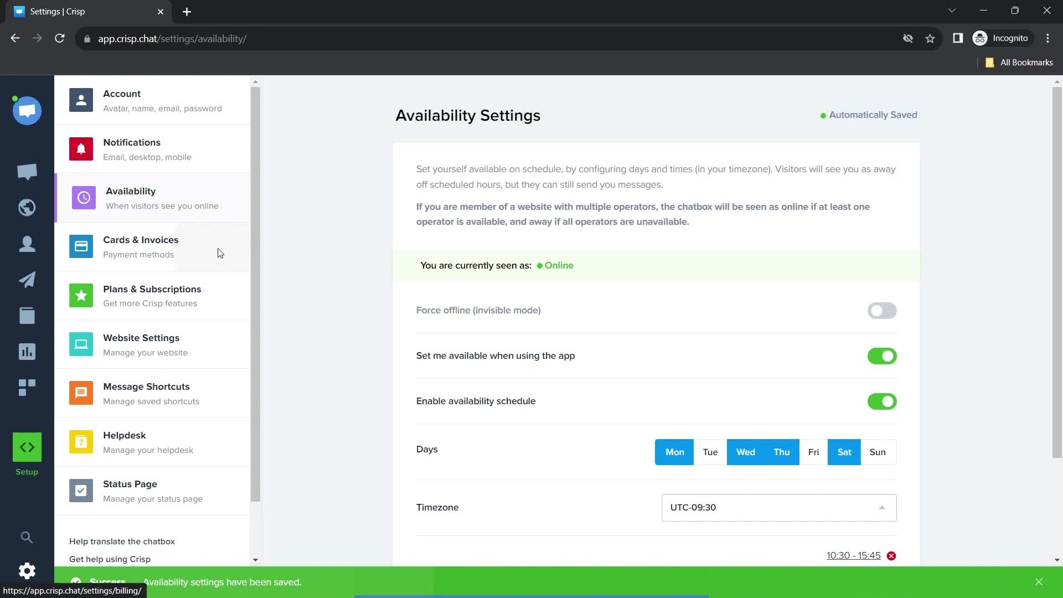Screen dimensions: 1063x598
Task: Open Plans and Subscriptions page
Action: [x=153, y=296]
